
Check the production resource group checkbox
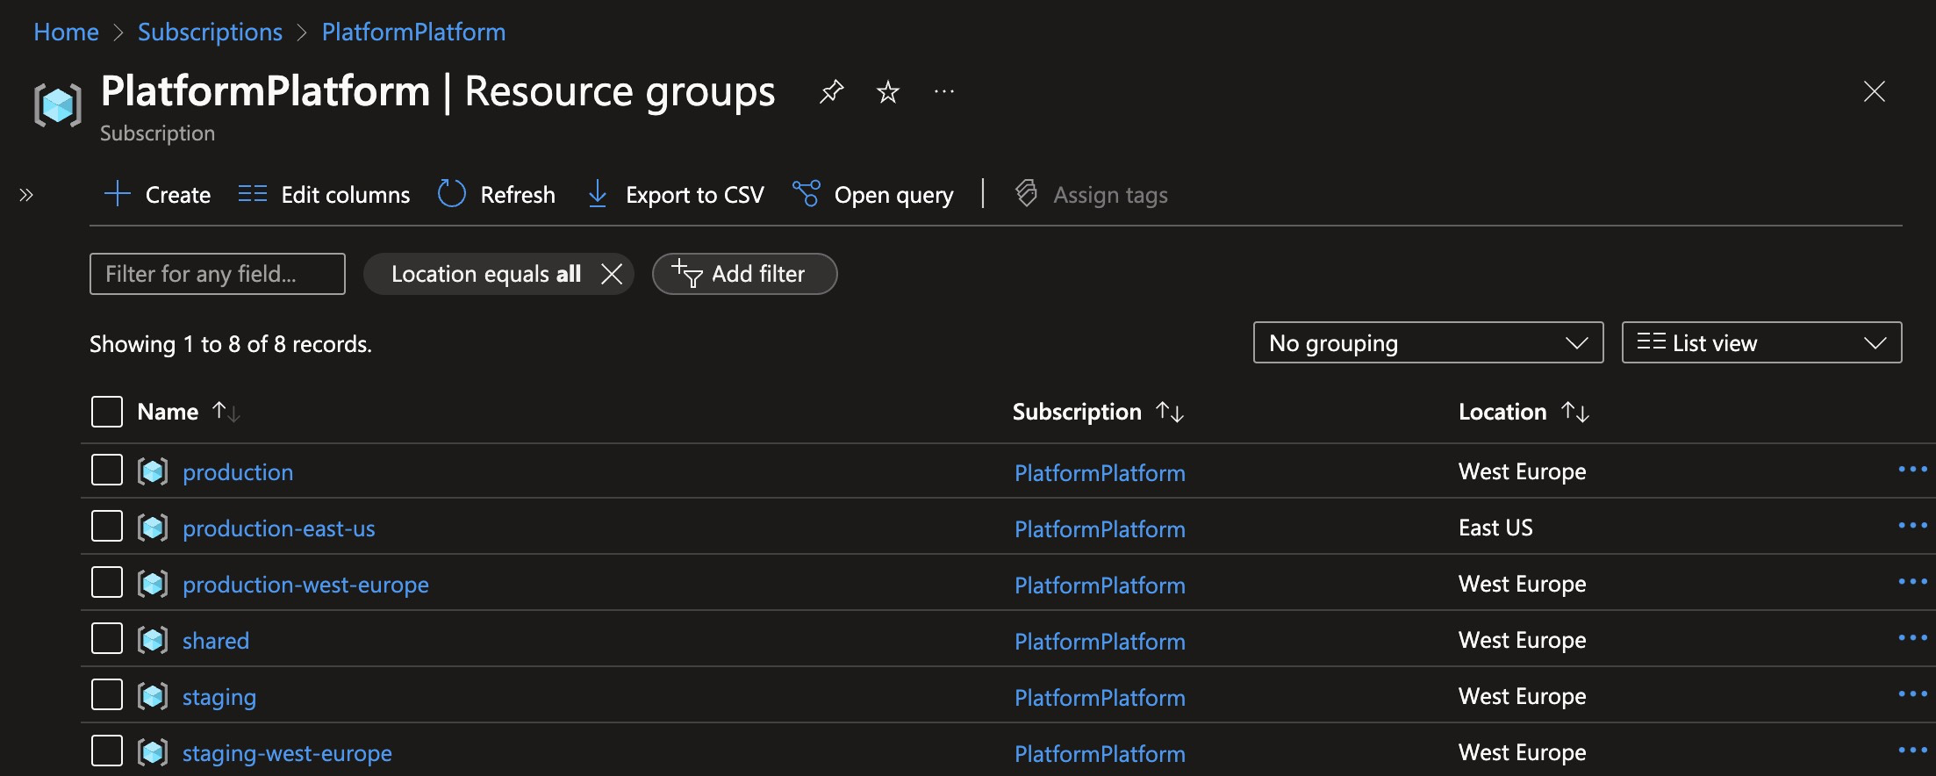click(107, 471)
